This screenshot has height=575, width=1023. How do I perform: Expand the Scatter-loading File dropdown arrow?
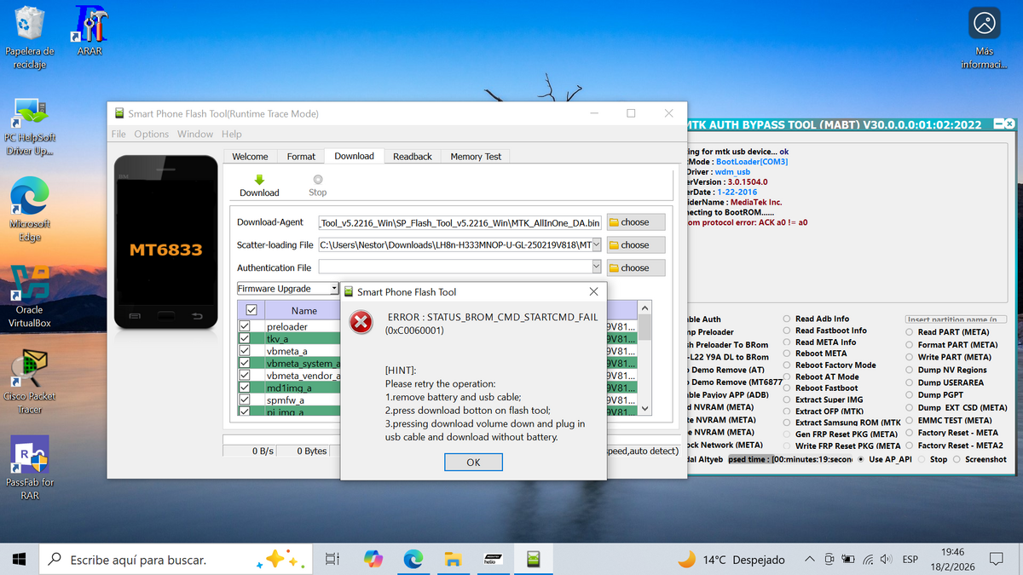(596, 245)
